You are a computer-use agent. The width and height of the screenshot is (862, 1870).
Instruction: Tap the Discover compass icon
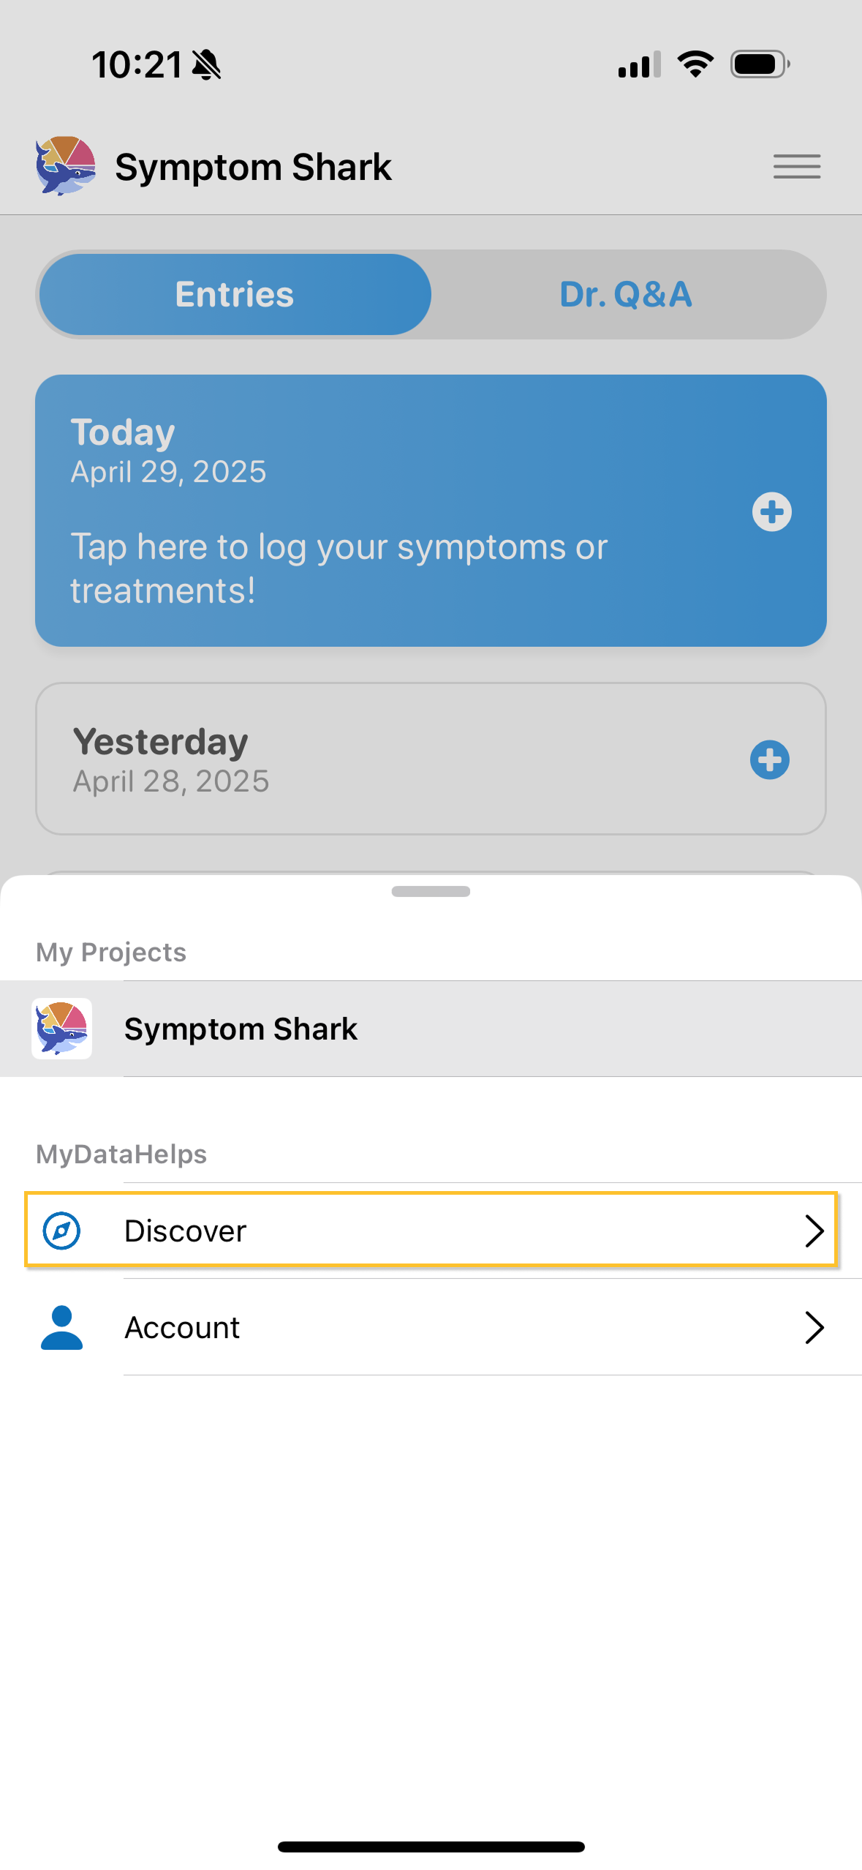(62, 1231)
